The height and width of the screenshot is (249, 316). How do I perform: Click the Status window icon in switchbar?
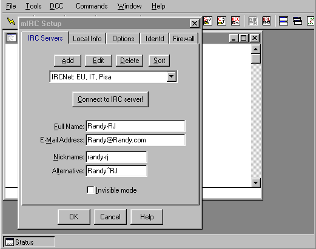[9, 242]
